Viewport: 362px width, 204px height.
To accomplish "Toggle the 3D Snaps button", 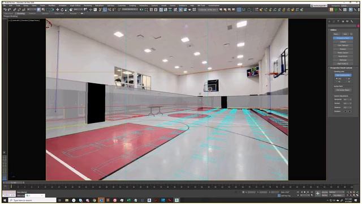I will coord(100,10).
